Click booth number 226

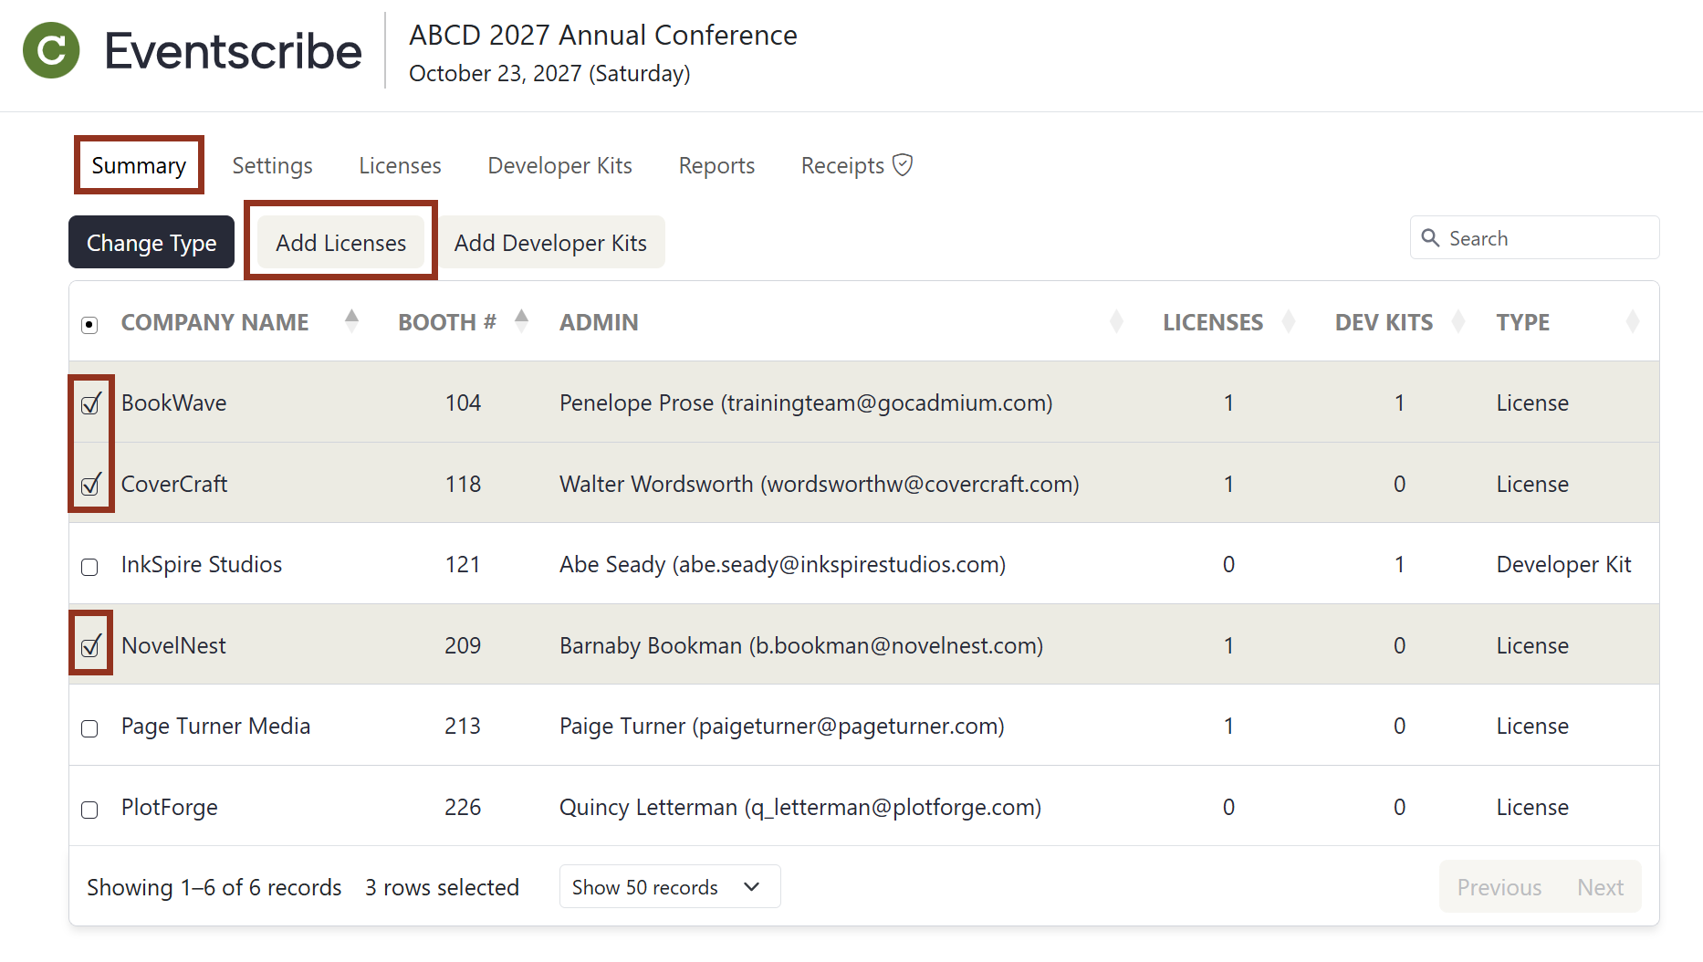pyautogui.click(x=463, y=807)
